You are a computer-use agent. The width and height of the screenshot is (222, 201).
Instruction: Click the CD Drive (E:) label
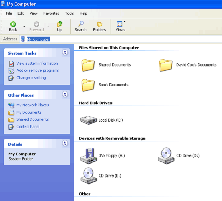[110, 175]
